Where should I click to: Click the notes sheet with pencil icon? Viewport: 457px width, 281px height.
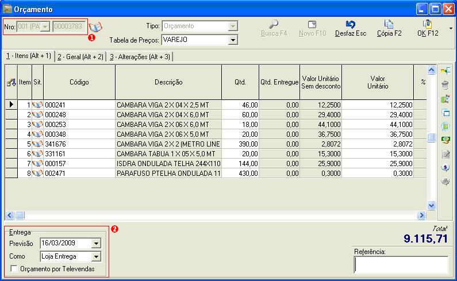[x=445, y=154]
